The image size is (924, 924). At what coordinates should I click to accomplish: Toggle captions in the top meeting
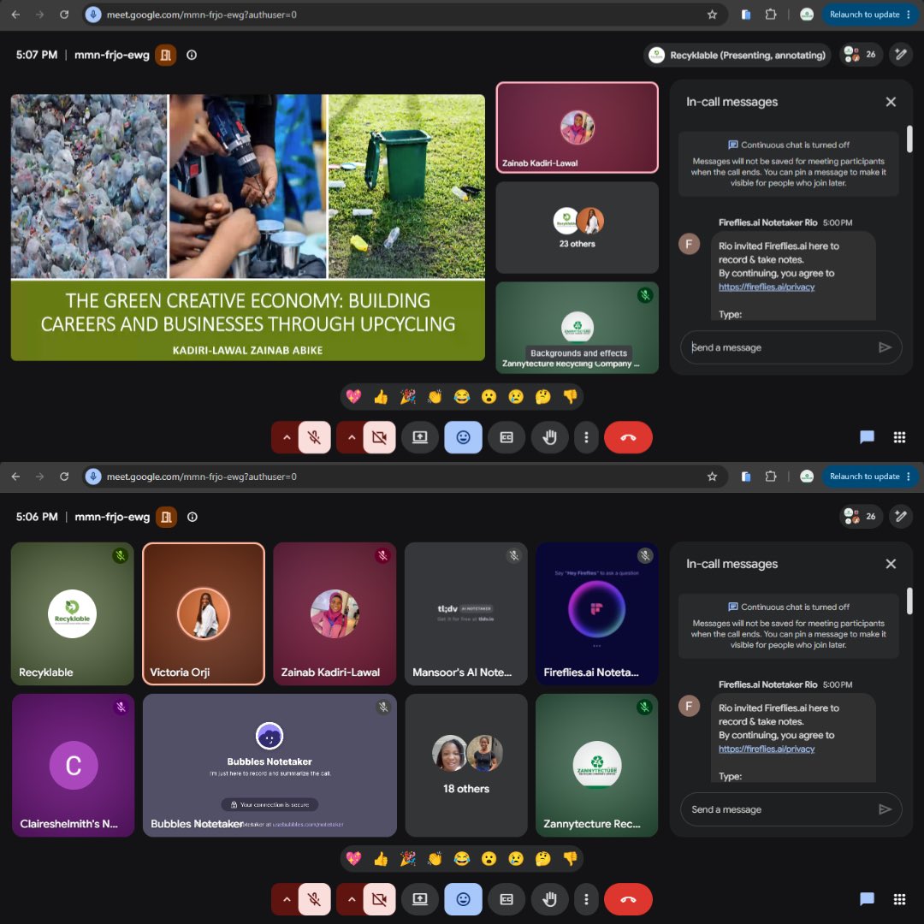[x=506, y=437]
